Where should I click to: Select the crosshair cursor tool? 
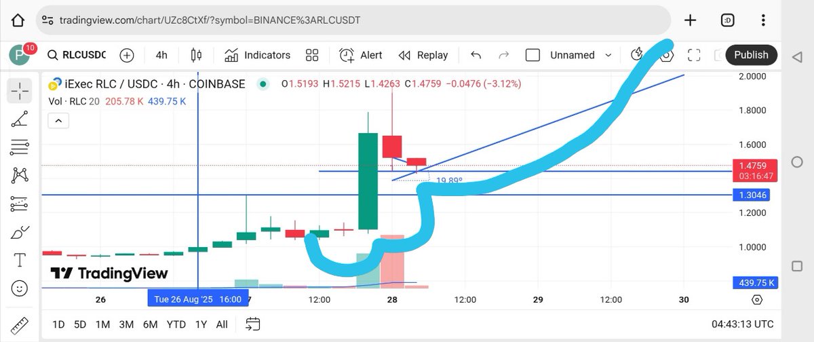click(20, 90)
